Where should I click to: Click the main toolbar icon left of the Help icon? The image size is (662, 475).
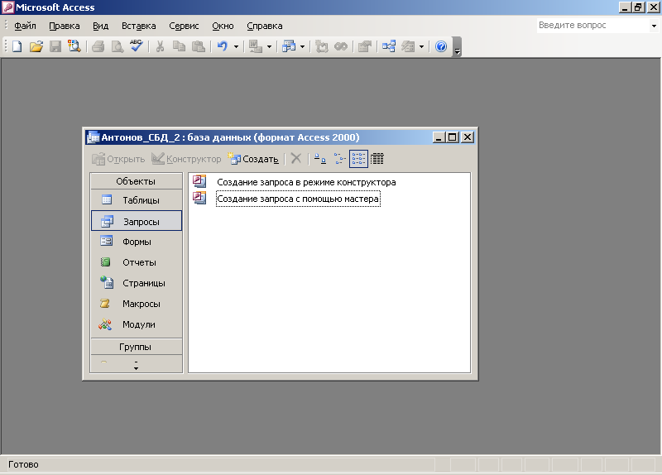[x=408, y=46]
